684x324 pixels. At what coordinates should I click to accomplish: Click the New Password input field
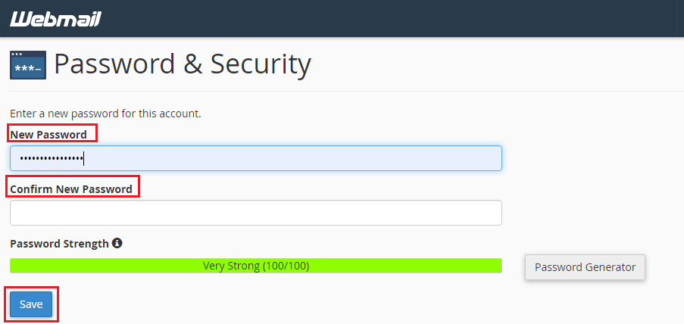pyautogui.click(x=255, y=158)
